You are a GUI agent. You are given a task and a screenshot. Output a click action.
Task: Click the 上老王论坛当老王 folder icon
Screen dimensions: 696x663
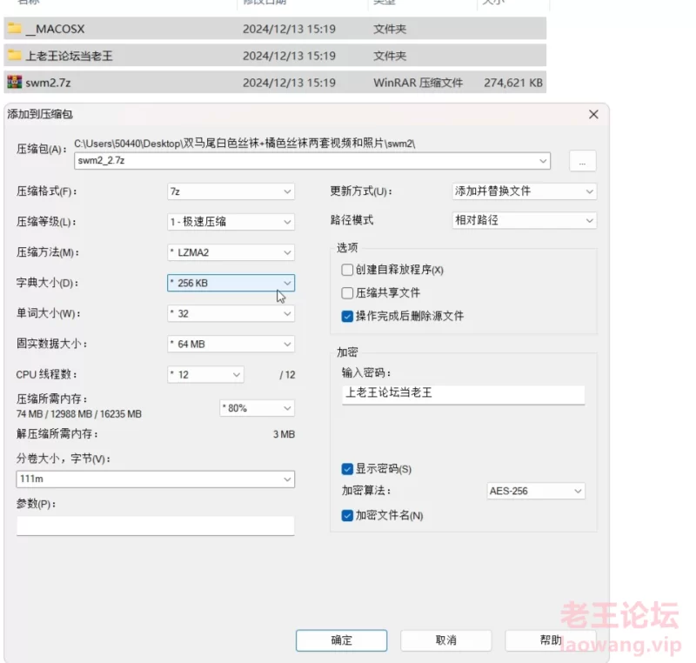pyautogui.click(x=15, y=56)
